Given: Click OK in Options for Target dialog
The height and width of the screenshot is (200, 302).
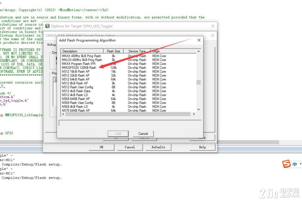Looking at the screenshot, I should (x=102, y=147).
